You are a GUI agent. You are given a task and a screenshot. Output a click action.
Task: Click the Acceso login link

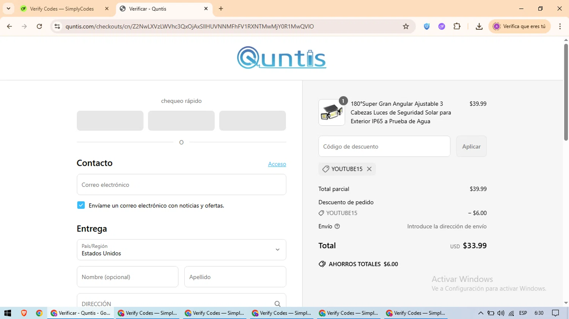(x=277, y=164)
